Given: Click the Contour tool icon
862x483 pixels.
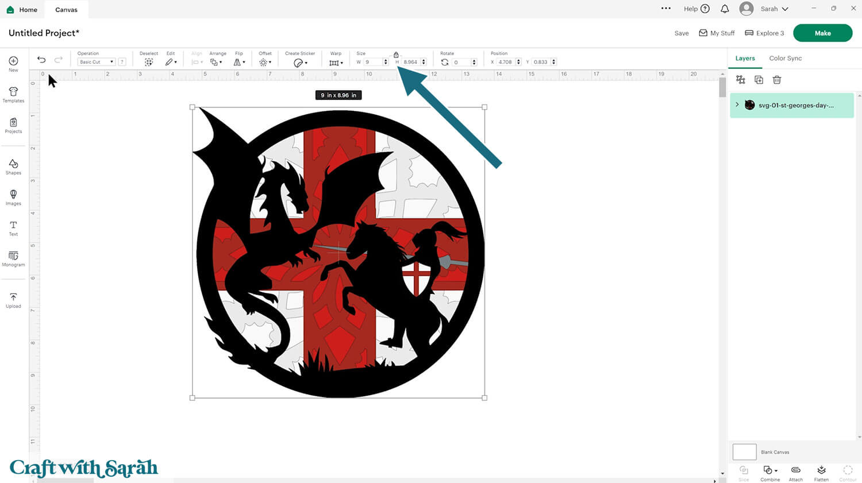Looking at the screenshot, I should click(x=848, y=470).
